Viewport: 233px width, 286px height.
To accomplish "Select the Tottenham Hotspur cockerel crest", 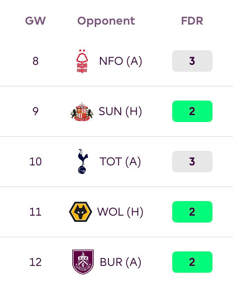I will [x=82, y=162].
